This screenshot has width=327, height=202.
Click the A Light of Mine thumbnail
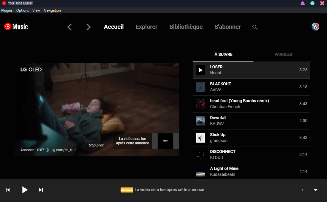point(200,171)
